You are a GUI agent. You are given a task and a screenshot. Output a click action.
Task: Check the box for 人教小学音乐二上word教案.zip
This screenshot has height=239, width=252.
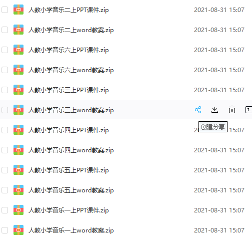pyautogui.click(x=5, y=30)
